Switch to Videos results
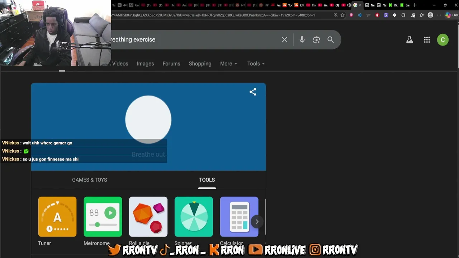The image size is (459, 258). (120, 63)
